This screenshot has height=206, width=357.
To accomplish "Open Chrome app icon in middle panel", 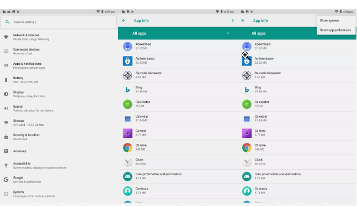I will [127, 148].
